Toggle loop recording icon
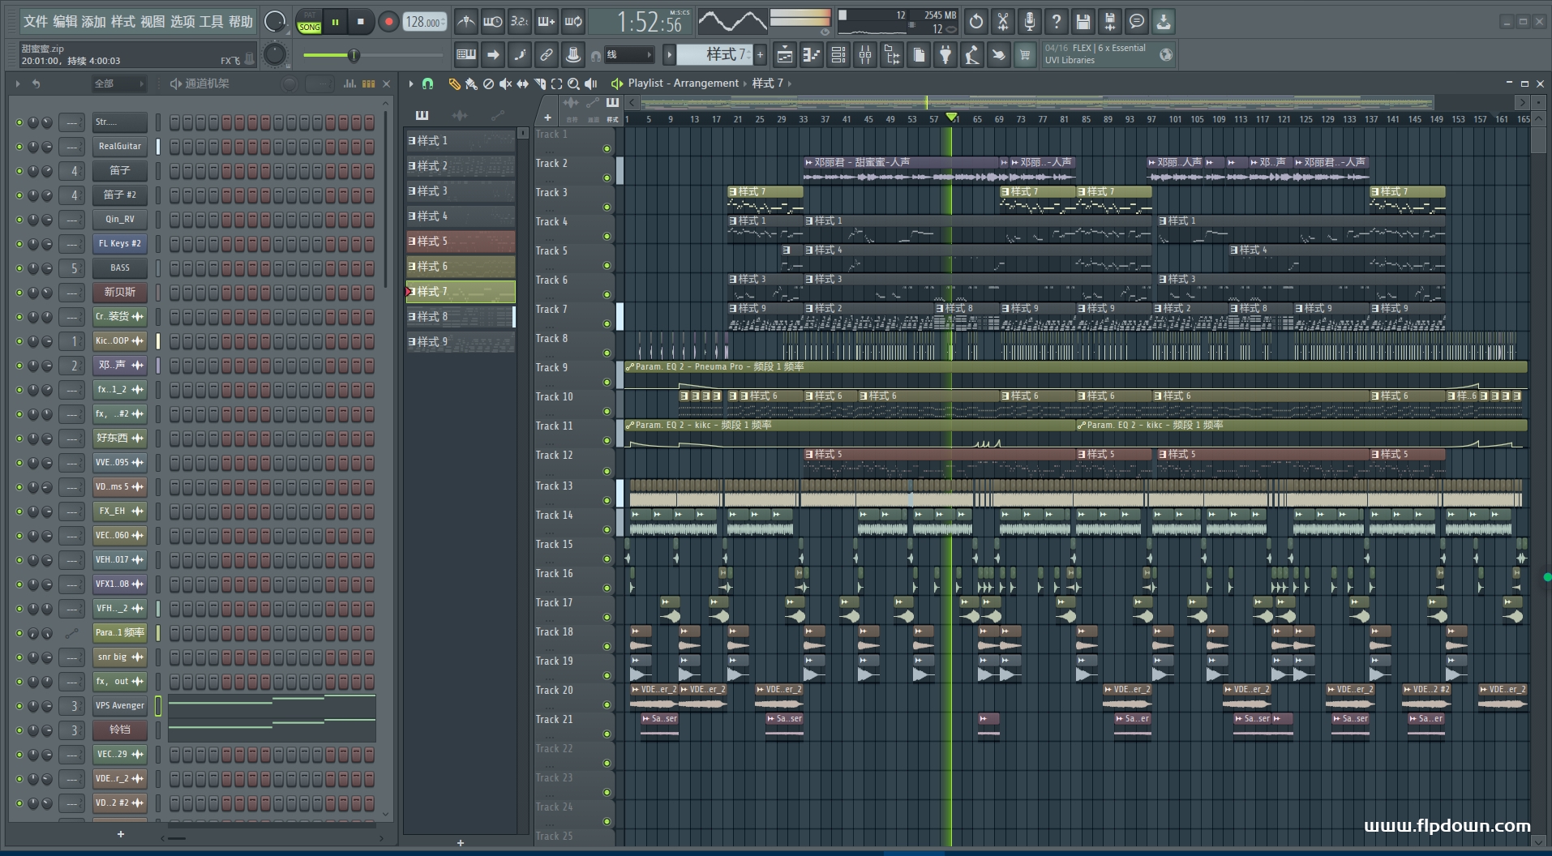1552x856 pixels. (x=573, y=22)
